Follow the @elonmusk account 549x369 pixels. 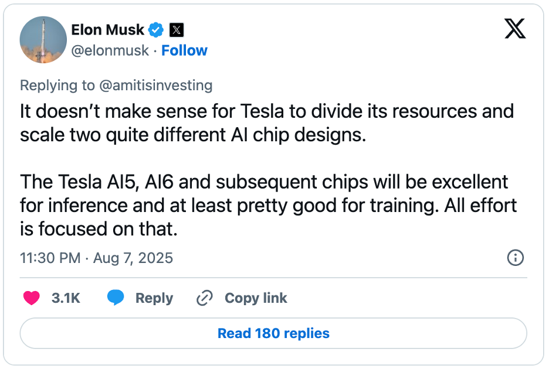click(x=184, y=50)
